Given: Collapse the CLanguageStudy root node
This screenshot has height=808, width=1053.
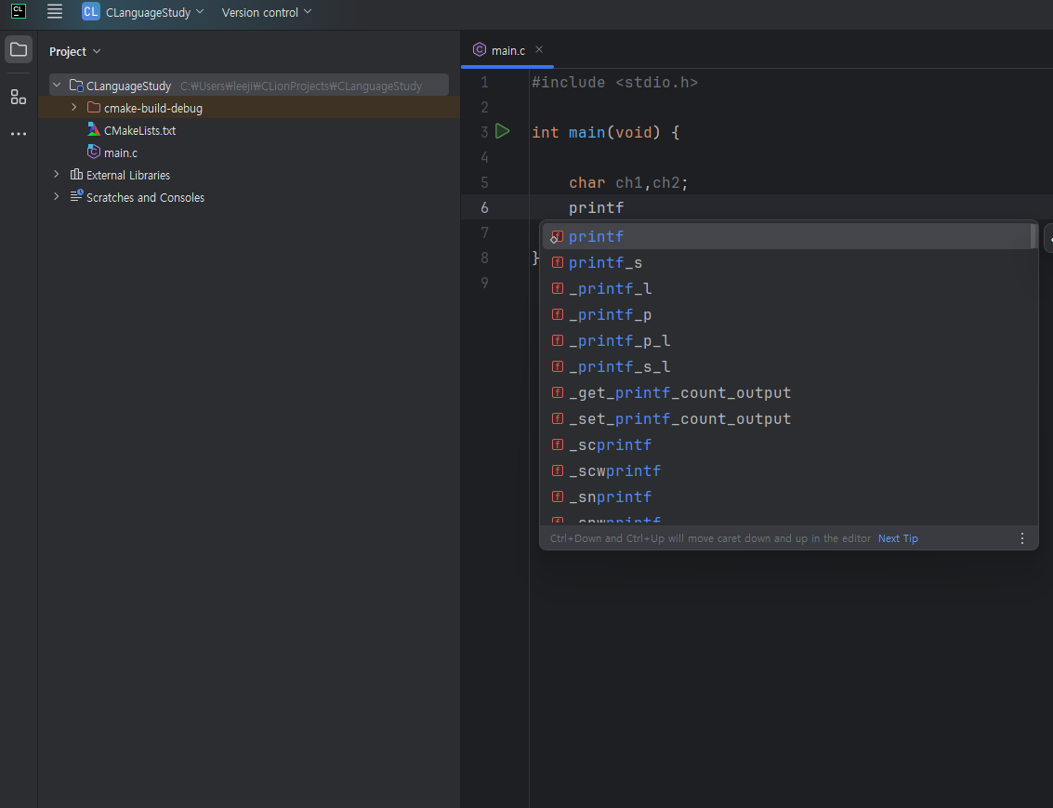Looking at the screenshot, I should (x=57, y=86).
